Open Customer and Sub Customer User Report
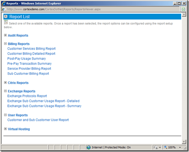This screenshot has height=152, width=189. (x=38, y=120)
